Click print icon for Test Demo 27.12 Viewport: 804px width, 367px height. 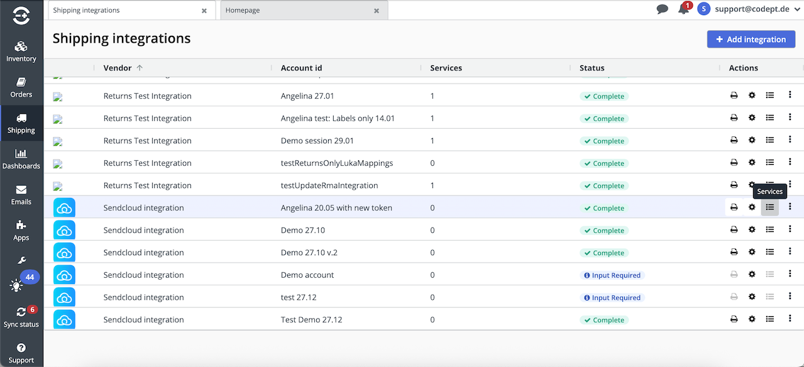tap(734, 319)
